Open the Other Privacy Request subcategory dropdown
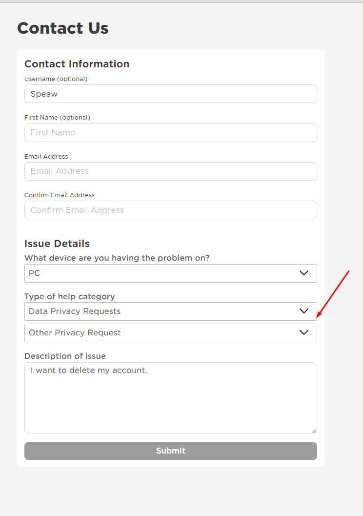363x516 pixels. (x=161, y=333)
